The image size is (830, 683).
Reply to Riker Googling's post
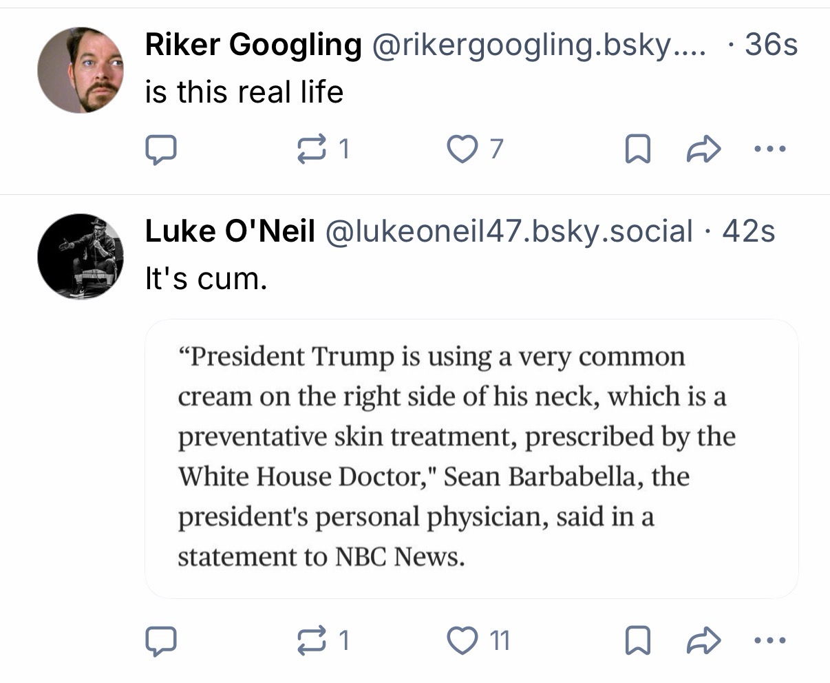161,149
